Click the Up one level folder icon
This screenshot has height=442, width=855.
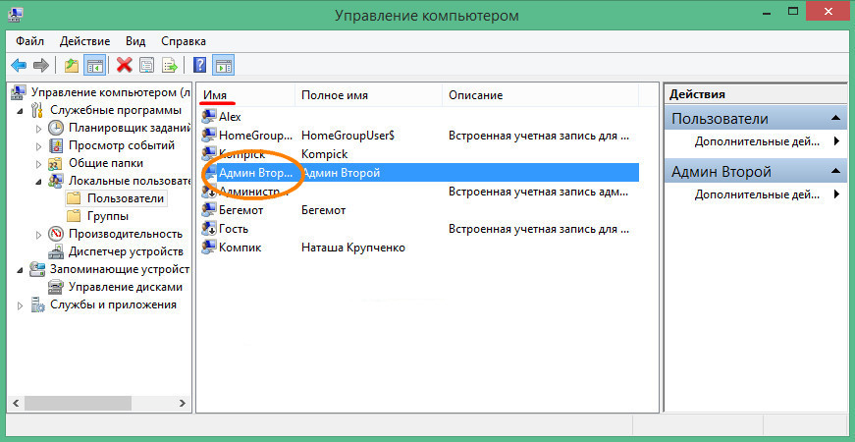click(x=72, y=66)
